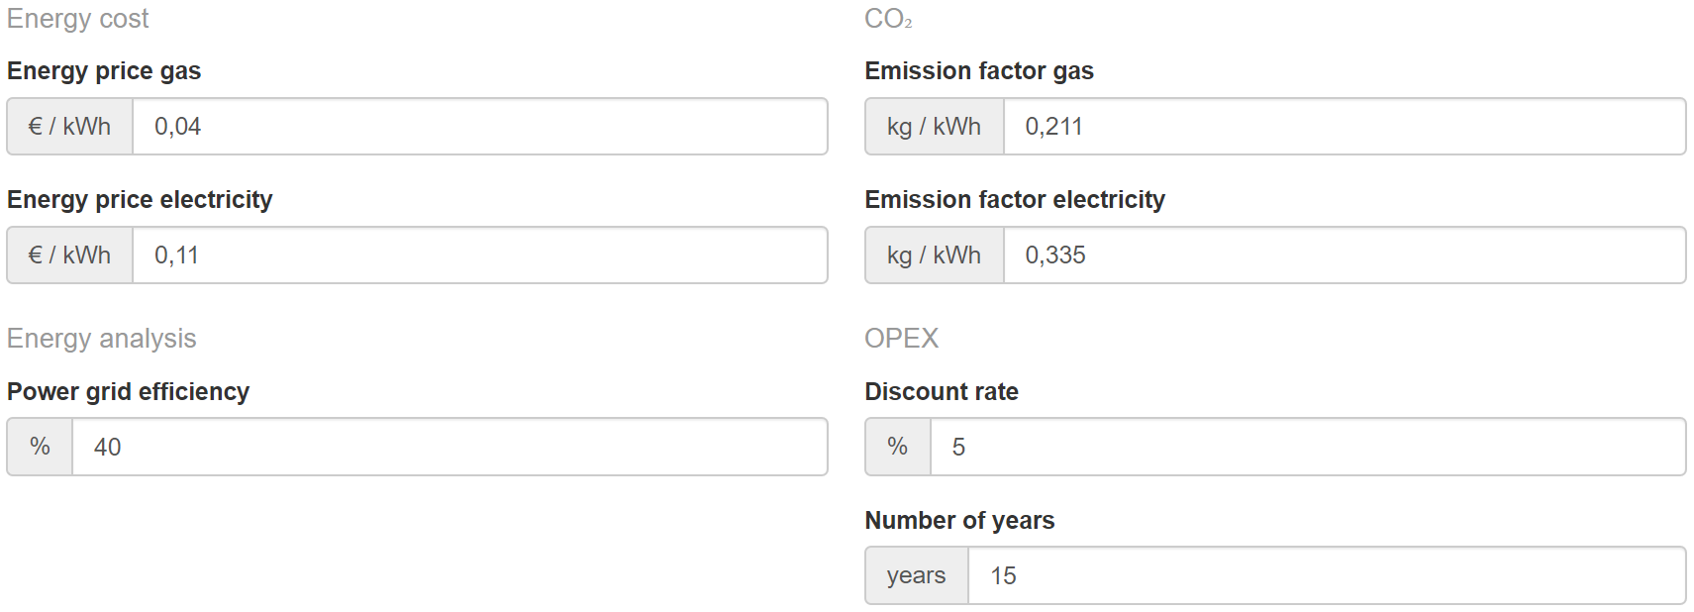Click the years unit addon
The height and width of the screenshot is (612, 1694).
point(916,575)
